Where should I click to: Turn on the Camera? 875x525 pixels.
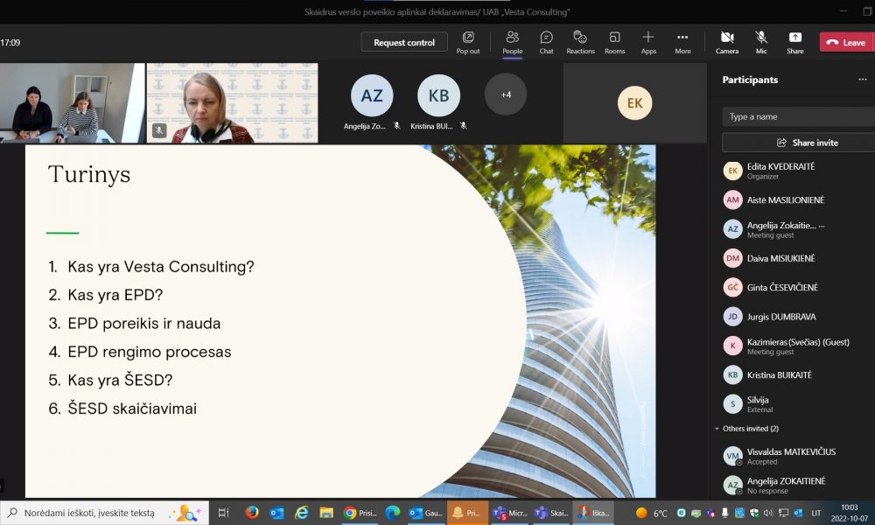pos(727,42)
